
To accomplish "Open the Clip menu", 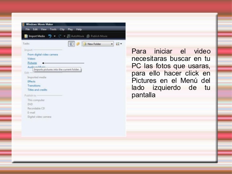I will click(x=62, y=29).
